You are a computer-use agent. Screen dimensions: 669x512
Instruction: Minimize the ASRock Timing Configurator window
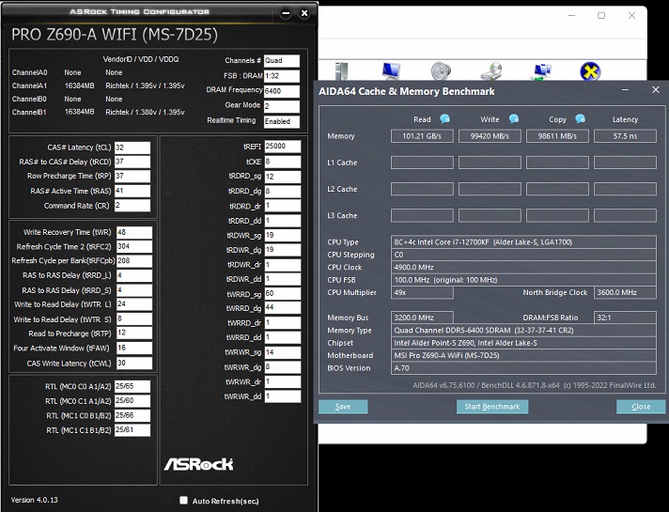286,13
